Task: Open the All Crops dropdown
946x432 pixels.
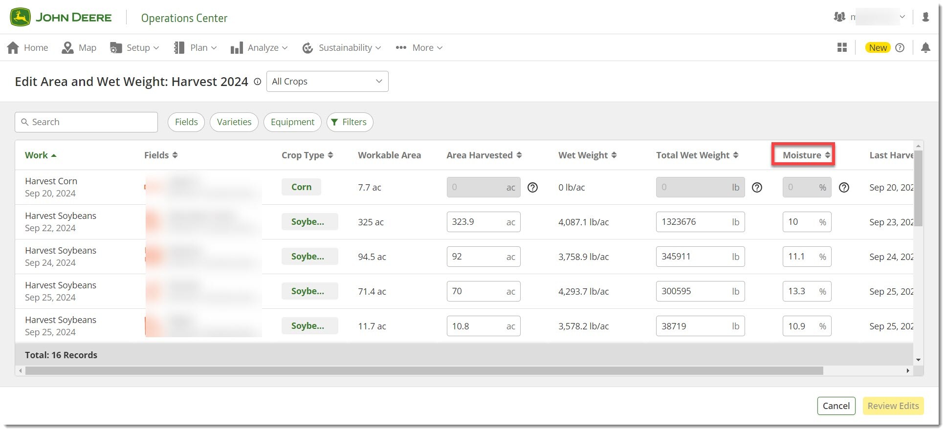Action: pos(327,82)
